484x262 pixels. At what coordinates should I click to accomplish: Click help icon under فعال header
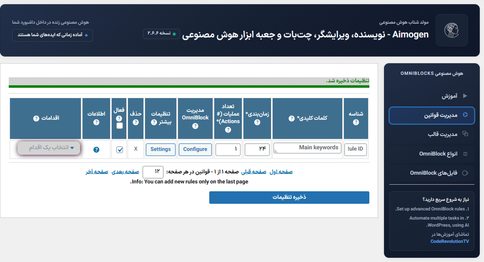[x=119, y=118]
